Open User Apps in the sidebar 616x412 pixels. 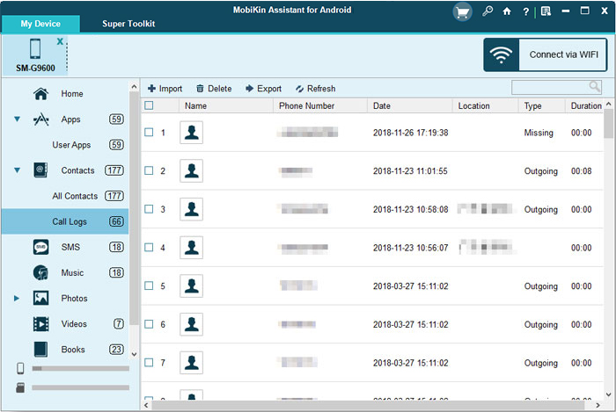[71, 145]
